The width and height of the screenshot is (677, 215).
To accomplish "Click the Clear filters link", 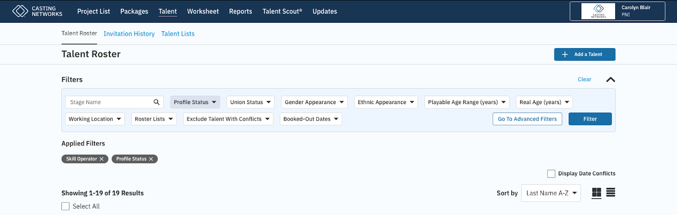I will [x=584, y=79].
